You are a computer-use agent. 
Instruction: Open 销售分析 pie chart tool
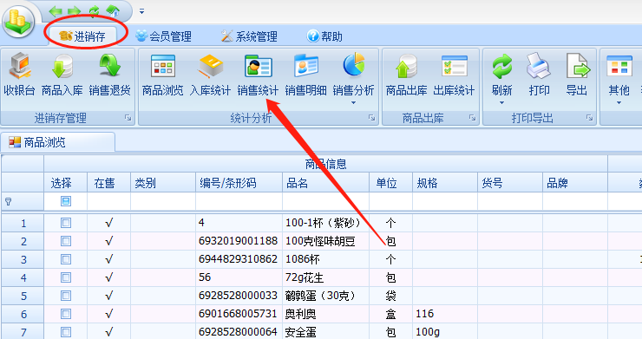[x=353, y=75]
